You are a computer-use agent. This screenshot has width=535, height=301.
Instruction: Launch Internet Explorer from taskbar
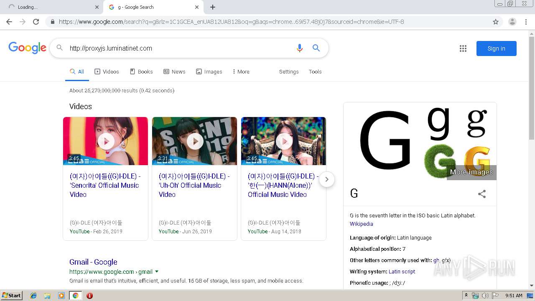pos(33,296)
